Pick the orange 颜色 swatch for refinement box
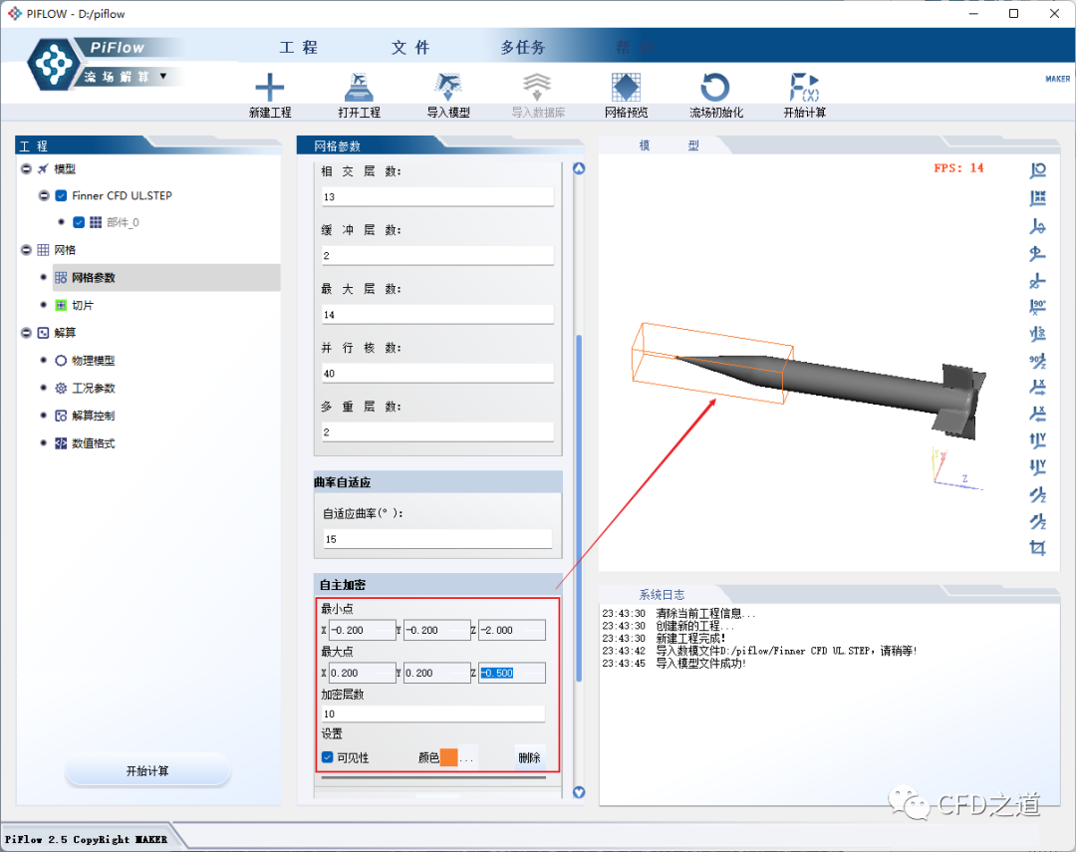Viewport: 1076px width, 852px height. pyautogui.click(x=448, y=757)
